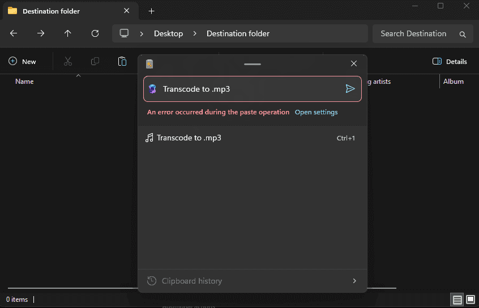Switch to details list view
Image resolution: width=479 pixels, height=308 pixels.
pyautogui.click(x=457, y=300)
